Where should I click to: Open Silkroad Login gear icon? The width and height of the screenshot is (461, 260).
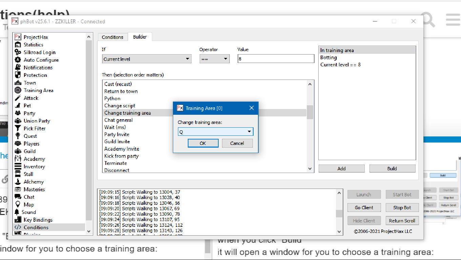click(x=18, y=52)
